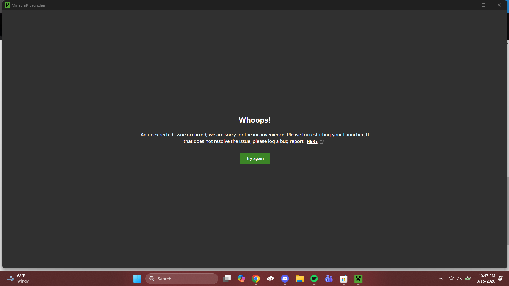Click the Minecraft Launcher taskbar icon
The width and height of the screenshot is (509, 286).
(358, 279)
